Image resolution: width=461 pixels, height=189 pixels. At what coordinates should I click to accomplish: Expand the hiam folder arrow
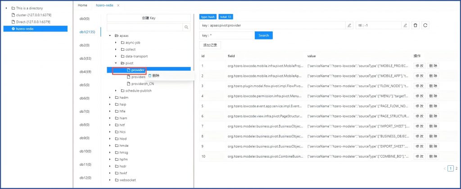click(x=110, y=118)
